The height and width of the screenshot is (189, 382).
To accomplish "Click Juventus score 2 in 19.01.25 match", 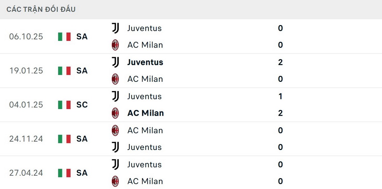I will tap(280, 62).
